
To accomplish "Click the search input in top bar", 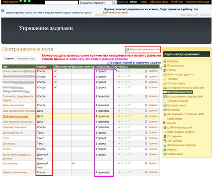I will coord(62,3).
